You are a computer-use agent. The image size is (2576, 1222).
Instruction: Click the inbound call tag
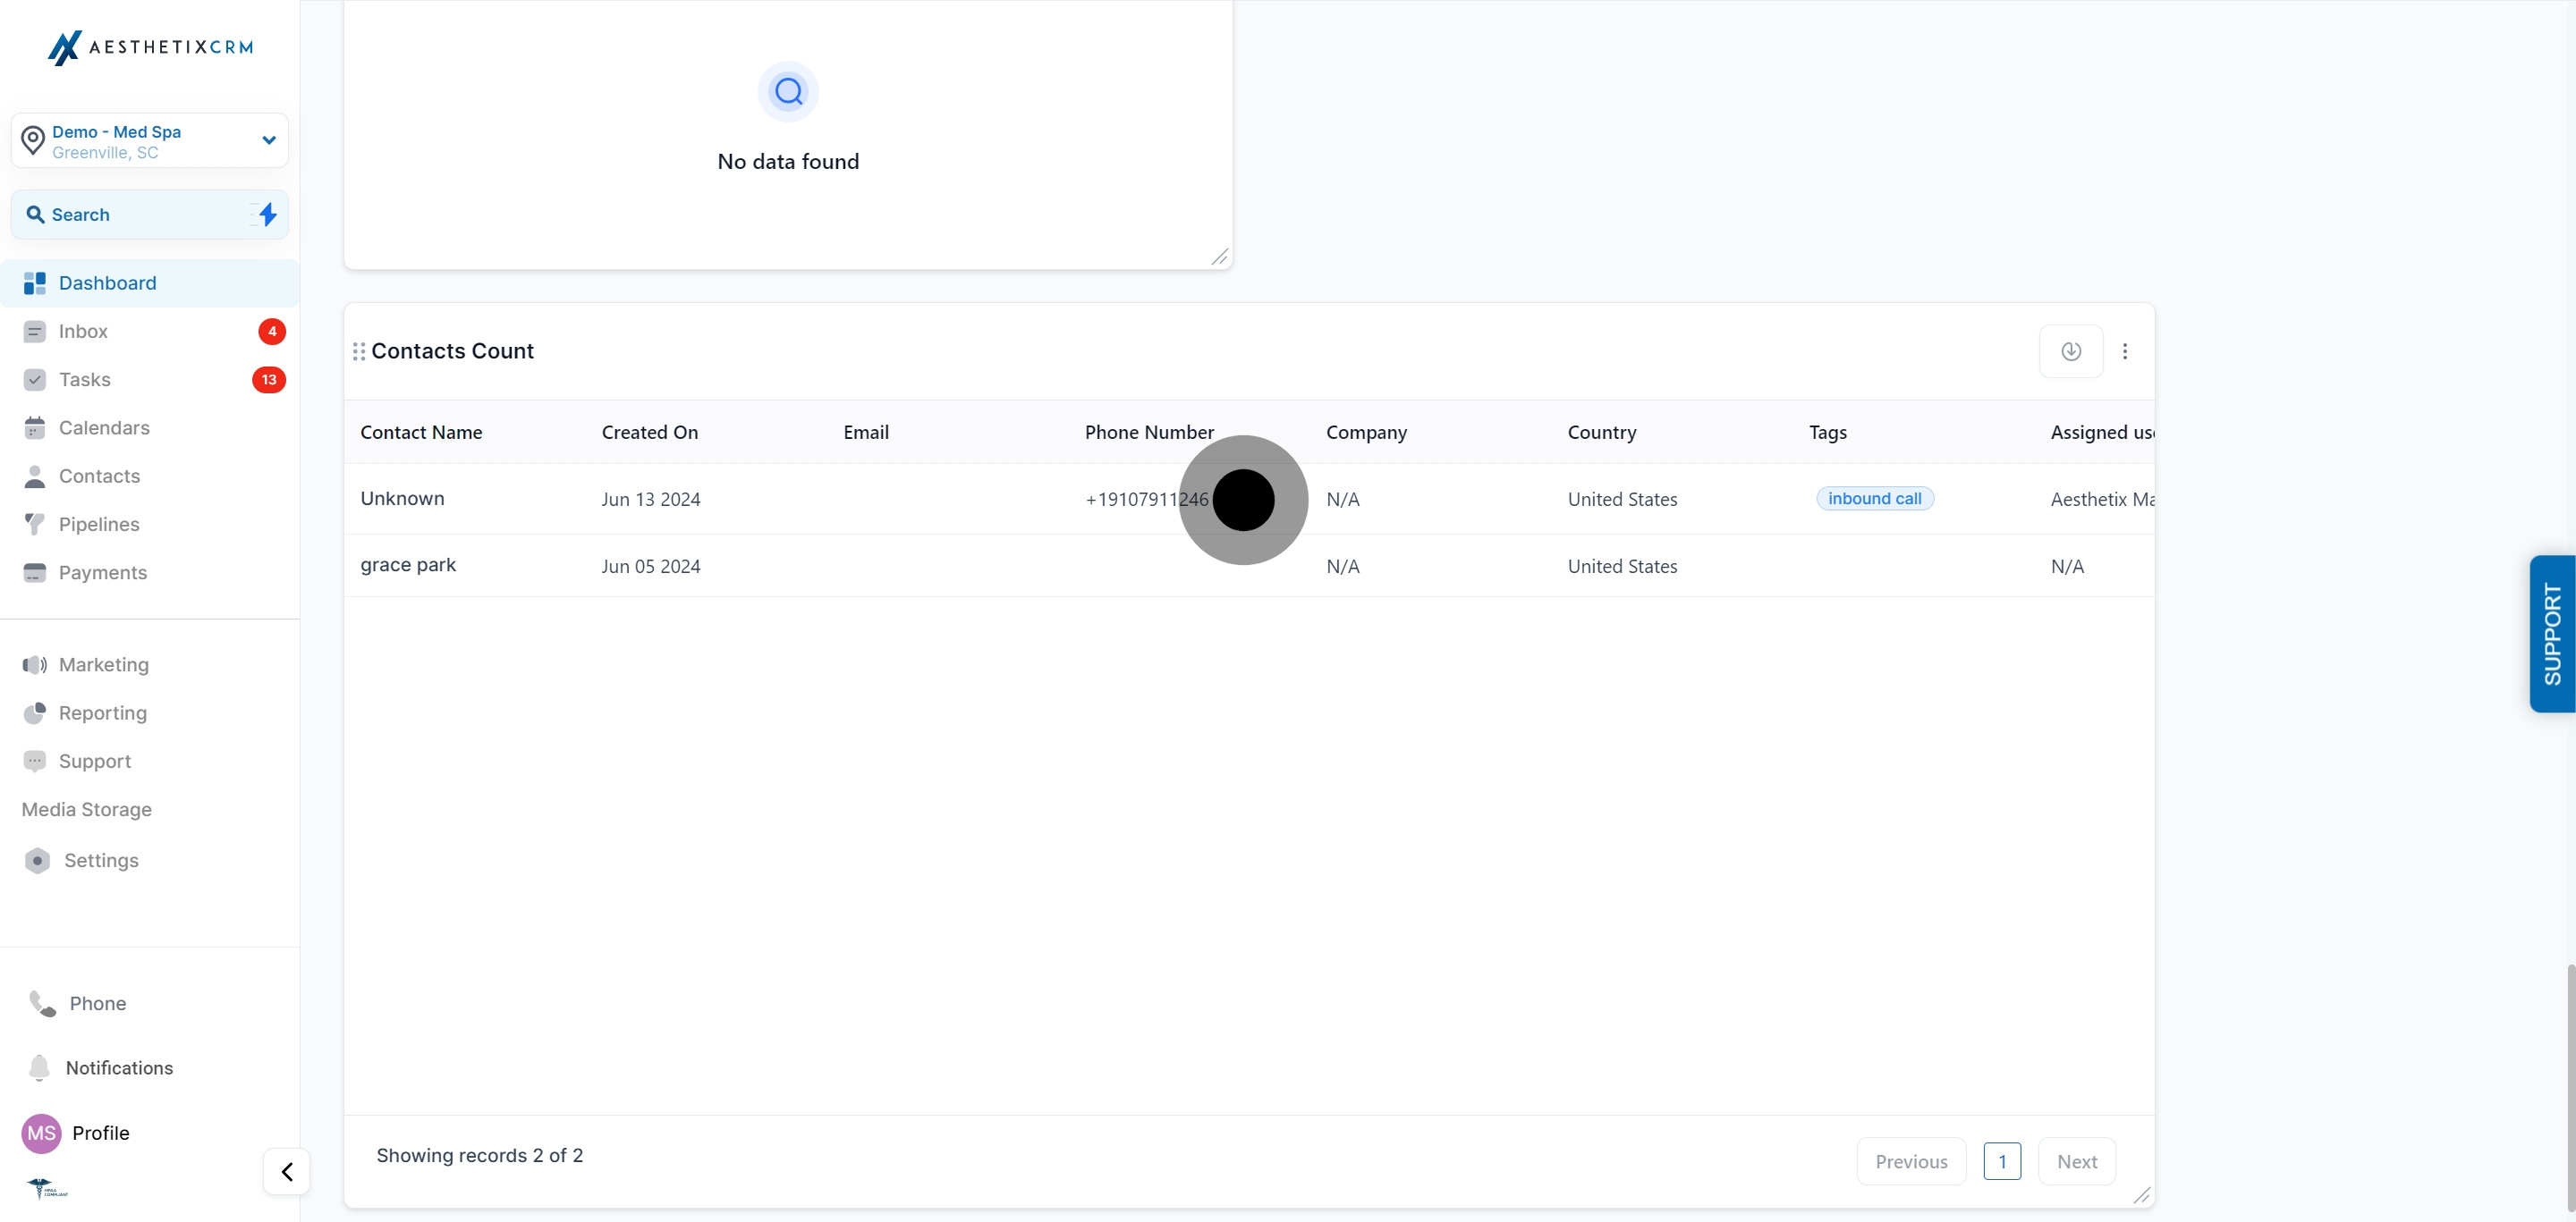(1874, 499)
